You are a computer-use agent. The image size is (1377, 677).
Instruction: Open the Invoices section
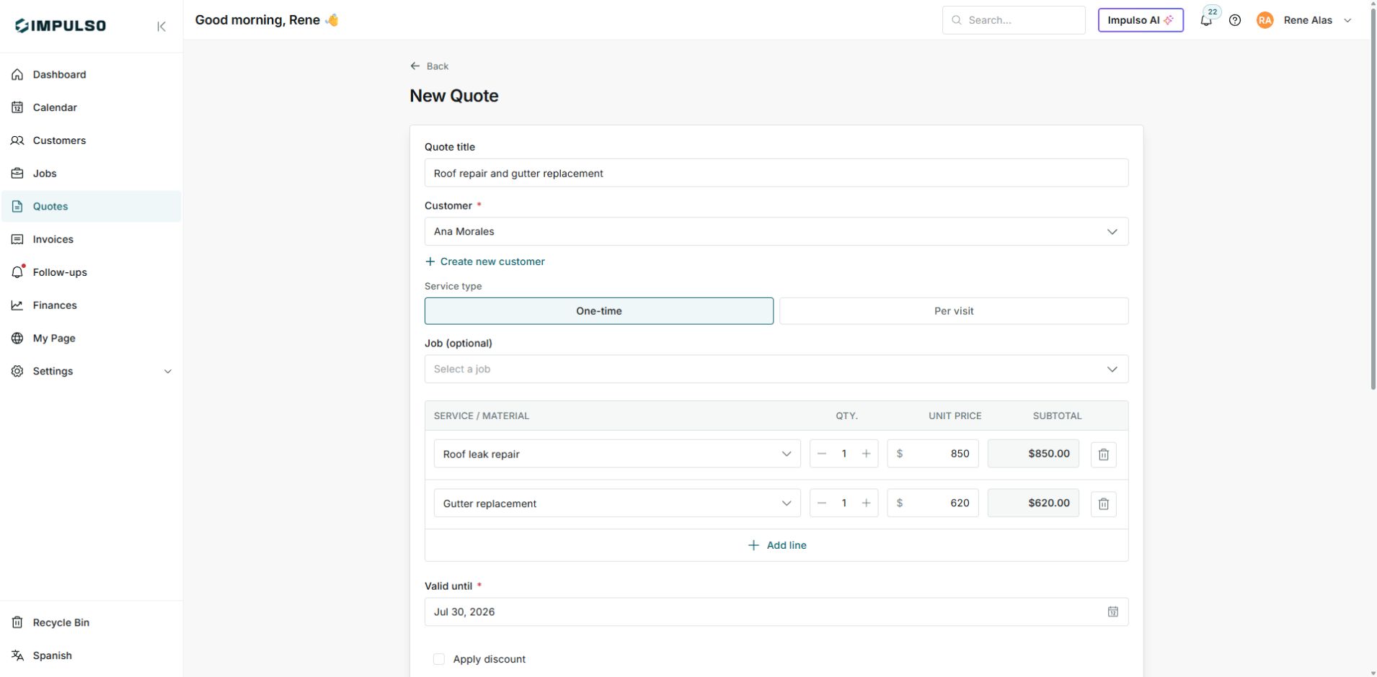pyautogui.click(x=91, y=240)
